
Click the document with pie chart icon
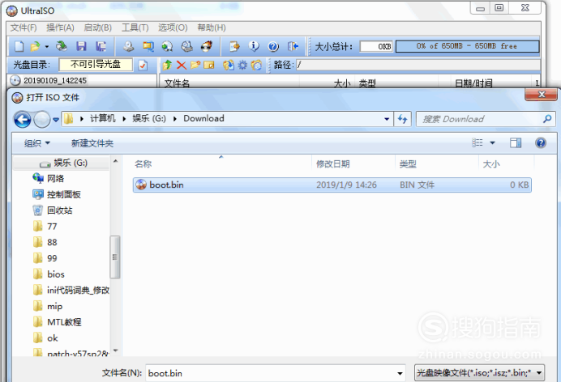[x=234, y=46]
